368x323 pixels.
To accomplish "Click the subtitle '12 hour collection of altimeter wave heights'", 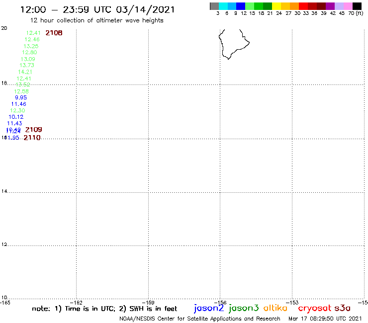I will (x=96, y=20).
